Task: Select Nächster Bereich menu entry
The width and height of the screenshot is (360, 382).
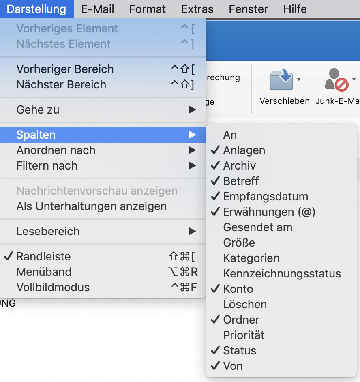Action: tap(103, 84)
